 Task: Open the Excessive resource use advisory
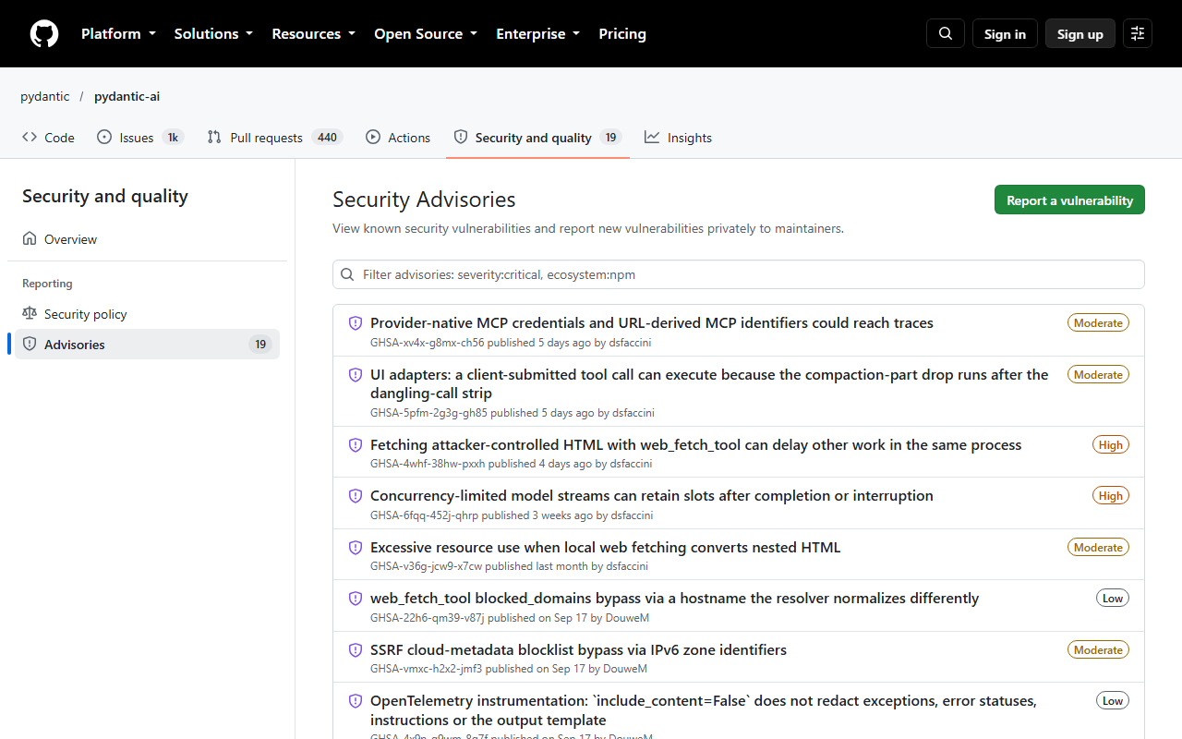tap(606, 548)
